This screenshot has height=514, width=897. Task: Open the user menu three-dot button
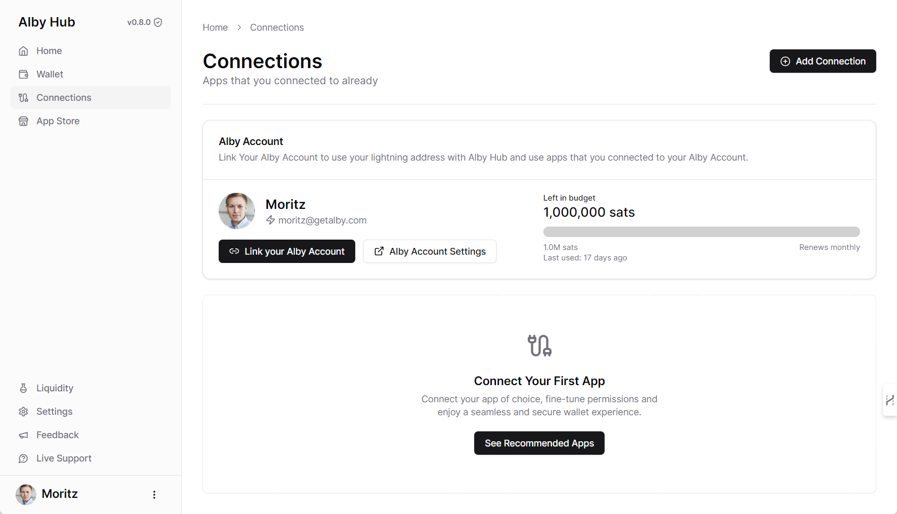[x=154, y=494]
